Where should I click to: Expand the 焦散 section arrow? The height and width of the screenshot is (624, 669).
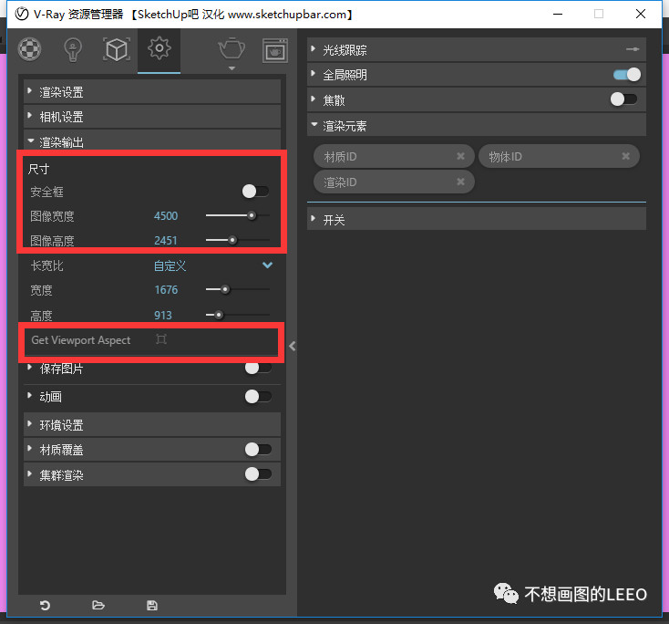[314, 99]
